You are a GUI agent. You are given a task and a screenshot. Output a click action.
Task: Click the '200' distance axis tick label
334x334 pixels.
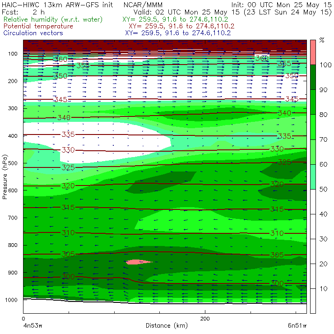(x=205, y=319)
